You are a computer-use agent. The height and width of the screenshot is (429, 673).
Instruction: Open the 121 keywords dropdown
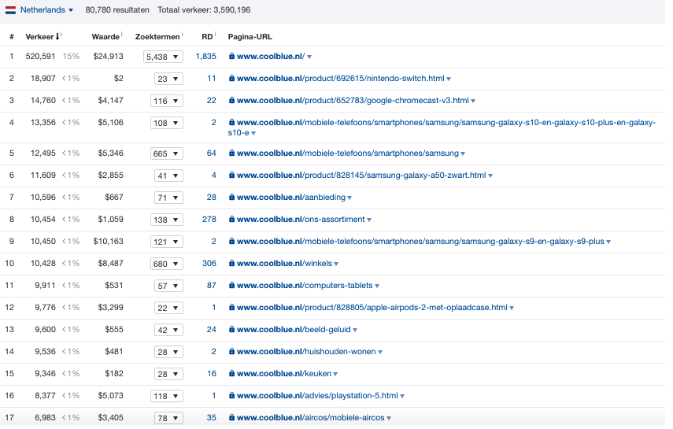pos(167,242)
